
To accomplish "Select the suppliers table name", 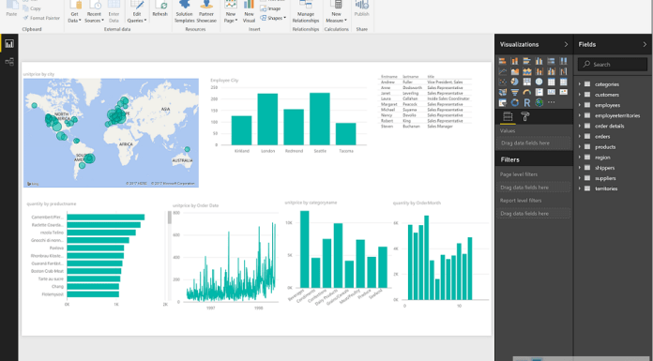I will 605,178.
